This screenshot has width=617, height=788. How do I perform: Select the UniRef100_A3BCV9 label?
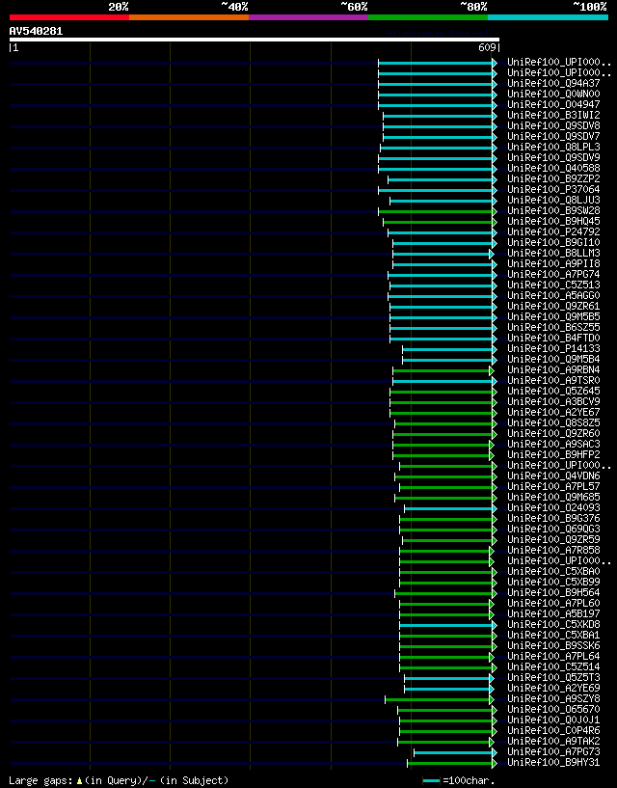[x=553, y=401]
